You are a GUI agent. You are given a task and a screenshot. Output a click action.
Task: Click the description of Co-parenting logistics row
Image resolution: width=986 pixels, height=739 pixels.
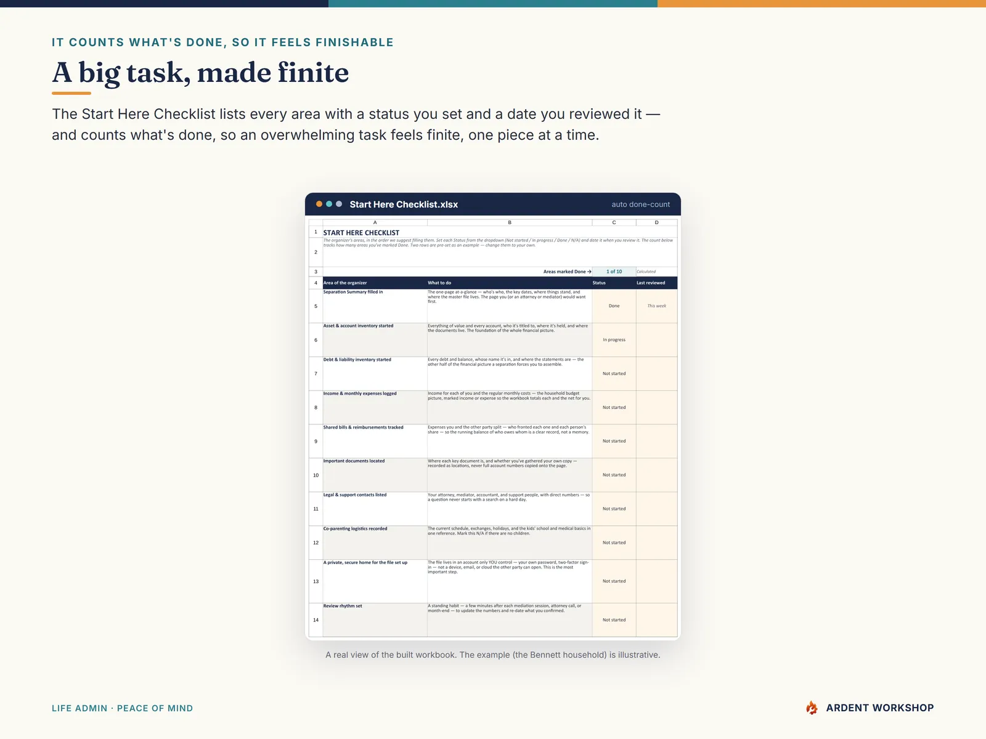(510, 543)
